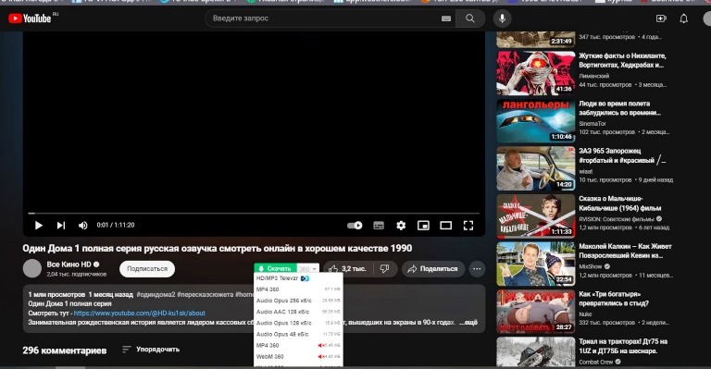Switch to miniplayer mode
The width and height of the screenshot is (711, 369).
423,225
